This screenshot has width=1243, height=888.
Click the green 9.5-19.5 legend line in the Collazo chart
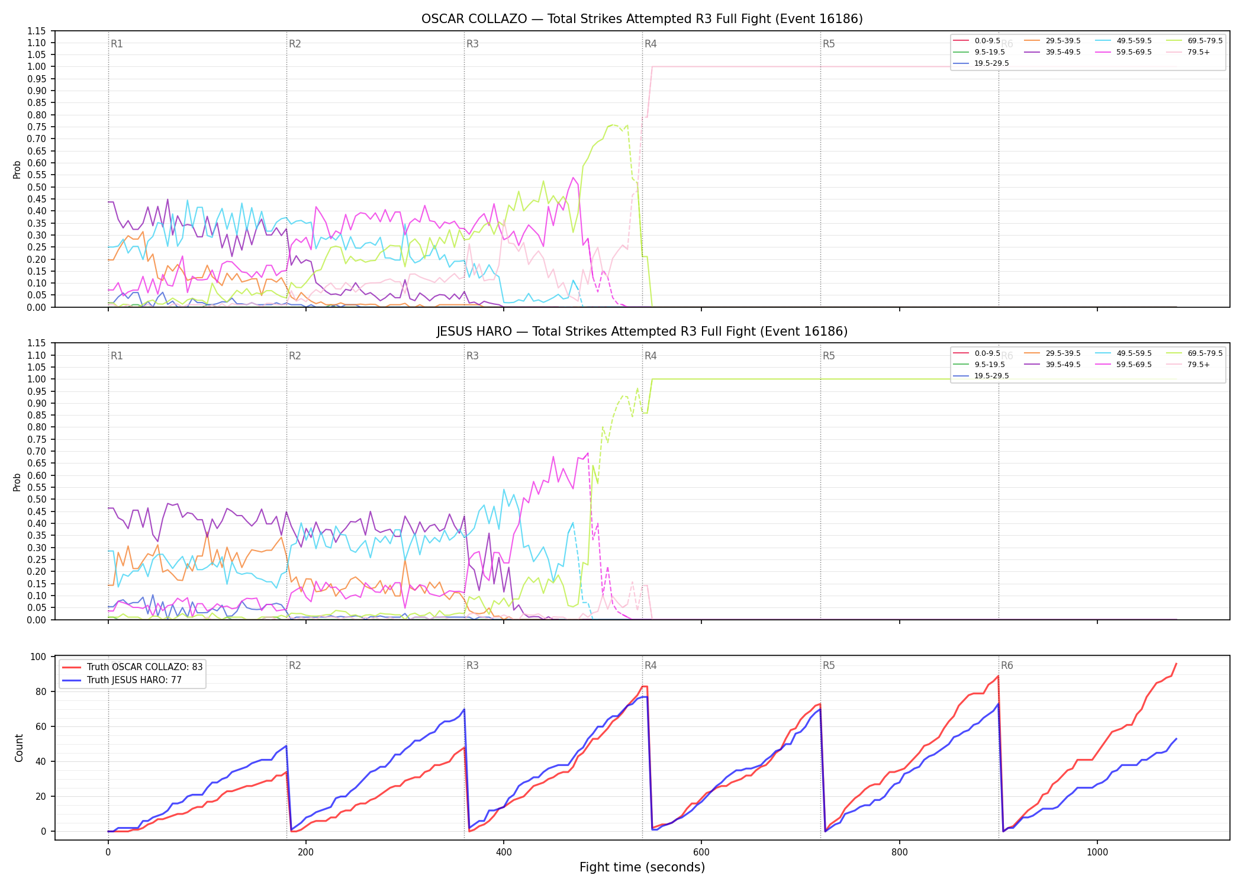pos(961,52)
